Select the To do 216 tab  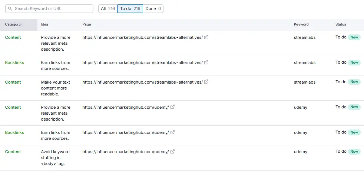coord(130,9)
